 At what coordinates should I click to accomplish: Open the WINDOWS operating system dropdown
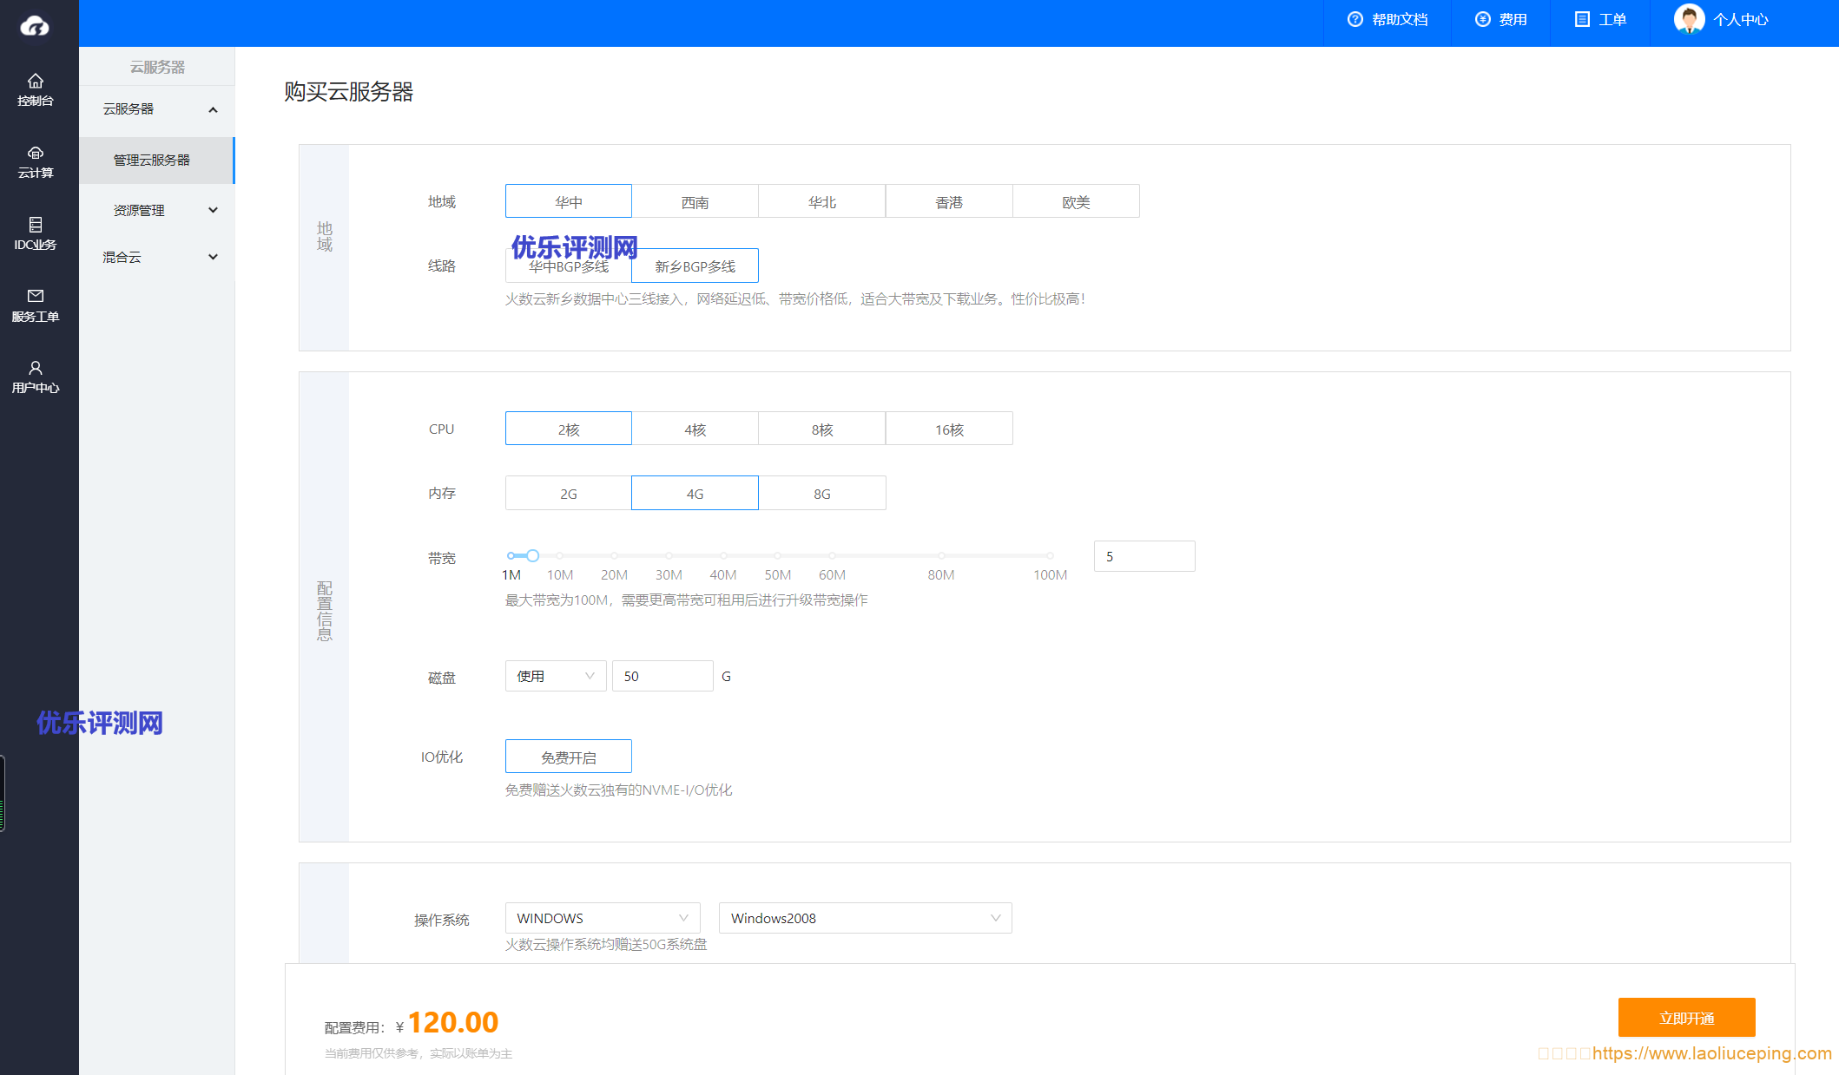[602, 918]
